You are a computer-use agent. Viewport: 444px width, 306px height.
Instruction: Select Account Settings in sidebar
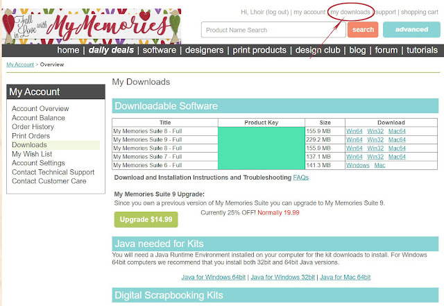click(38, 163)
